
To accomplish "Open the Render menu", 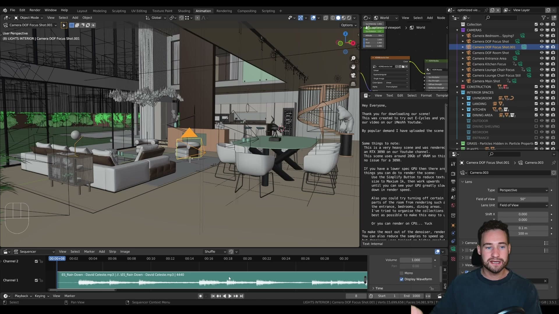I will 35,10.
